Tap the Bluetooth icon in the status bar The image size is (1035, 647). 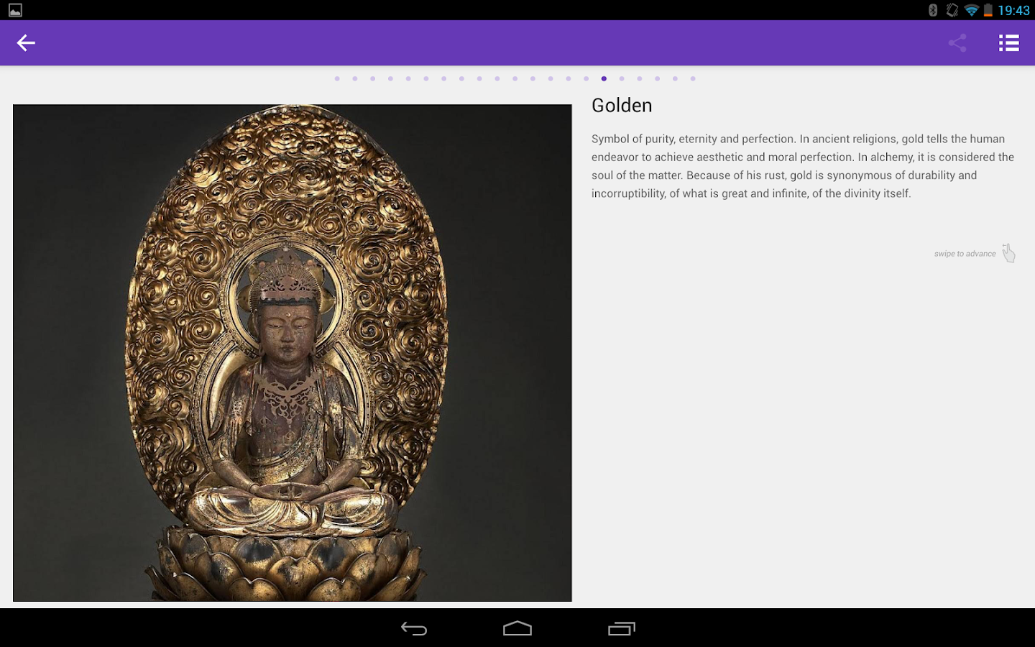coord(933,10)
